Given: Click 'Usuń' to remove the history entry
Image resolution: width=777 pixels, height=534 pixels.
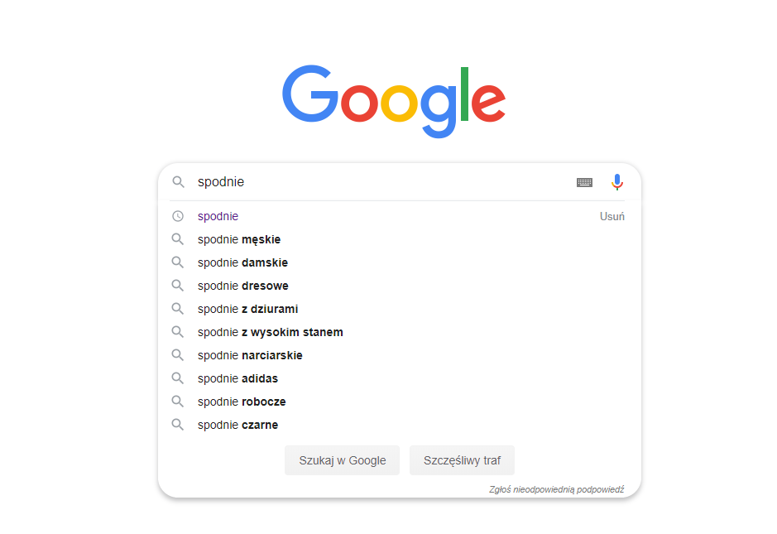Looking at the screenshot, I should point(612,215).
